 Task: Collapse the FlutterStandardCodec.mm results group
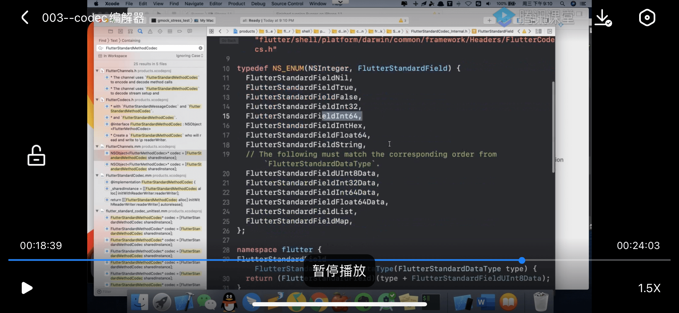(x=97, y=175)
